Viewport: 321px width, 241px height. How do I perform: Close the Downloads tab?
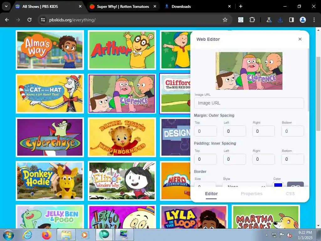coord(229,6)
